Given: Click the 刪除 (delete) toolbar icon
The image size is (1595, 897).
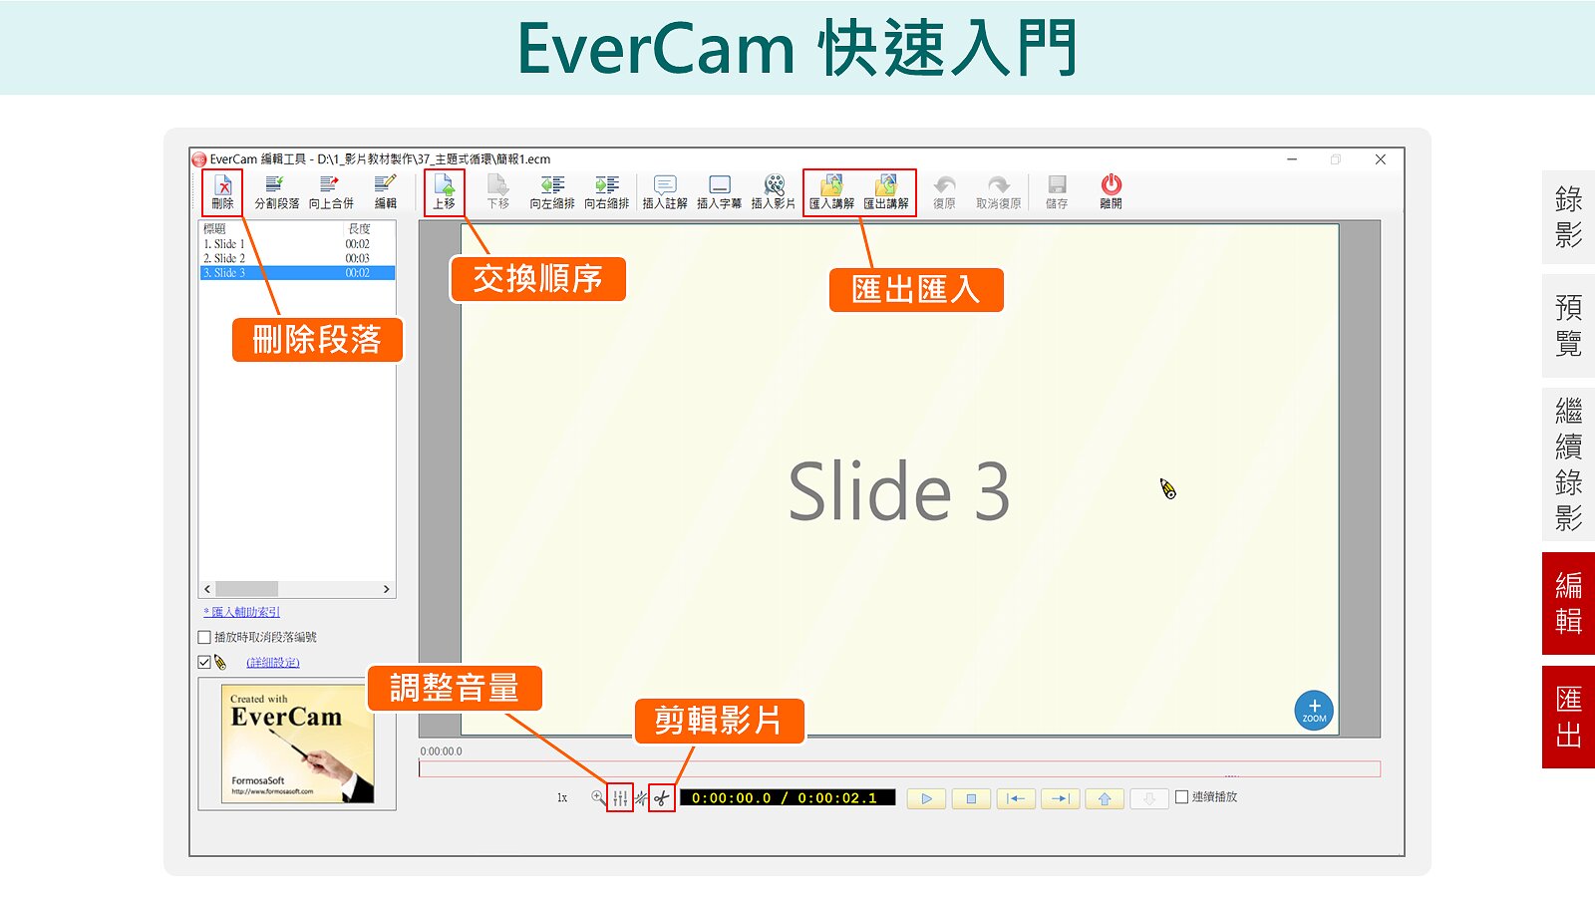Looking at the screenshot, I should tap(222, 190).
